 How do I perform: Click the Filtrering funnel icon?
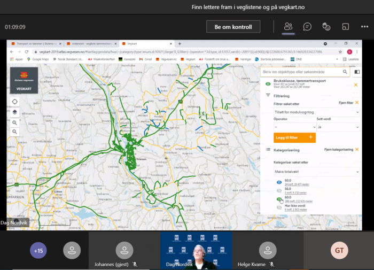point(268,95)
